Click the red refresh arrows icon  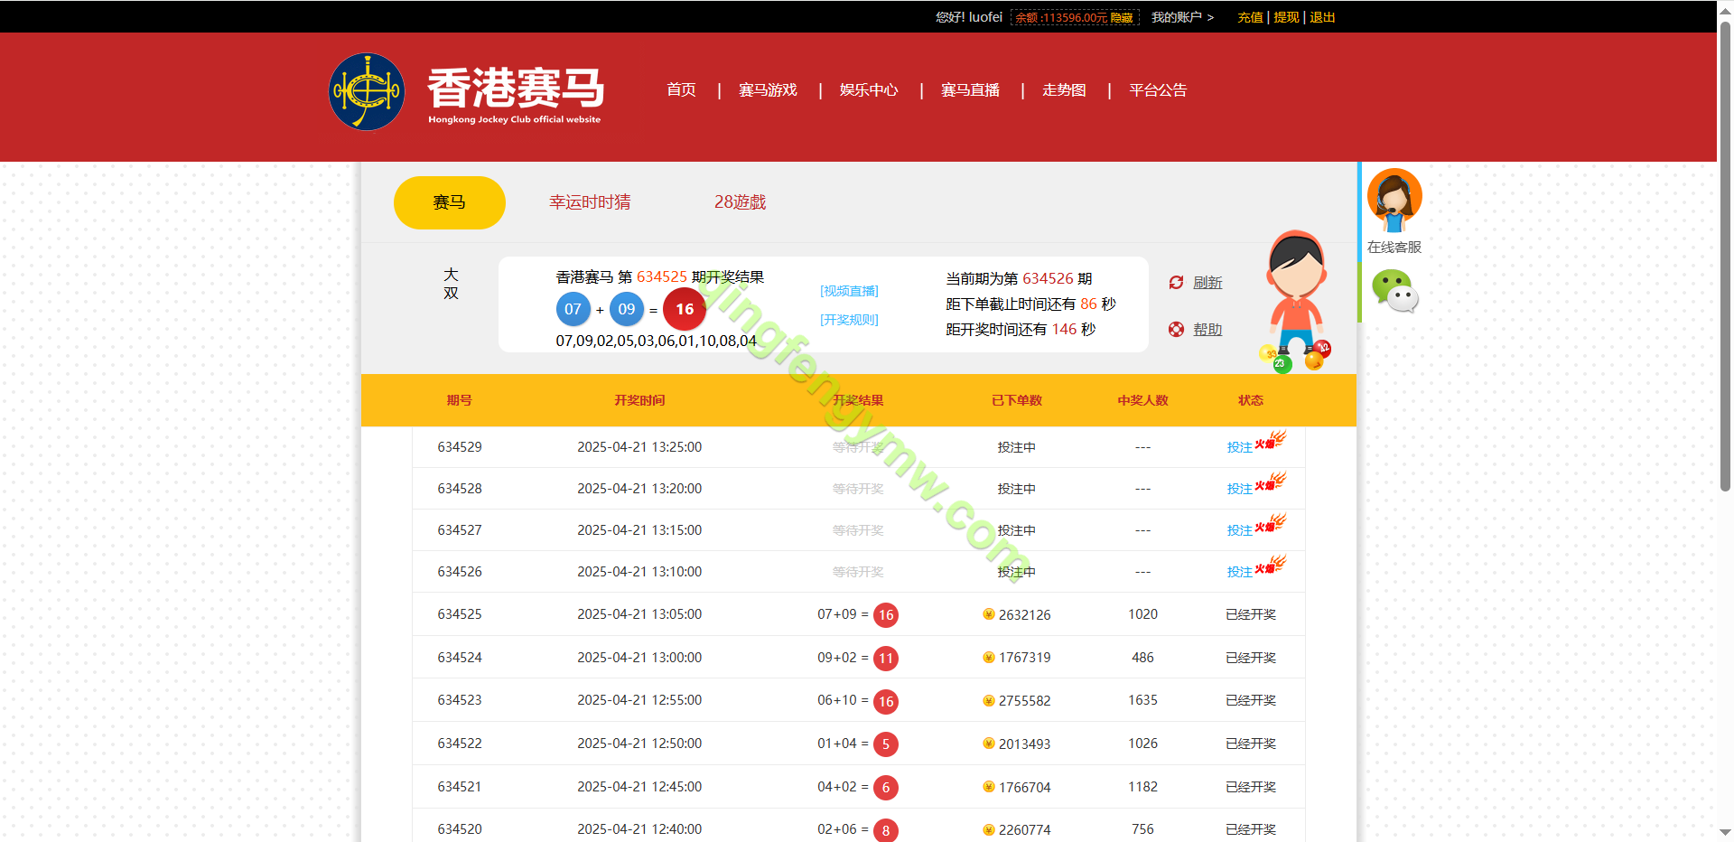click(x=1176, y=283)
